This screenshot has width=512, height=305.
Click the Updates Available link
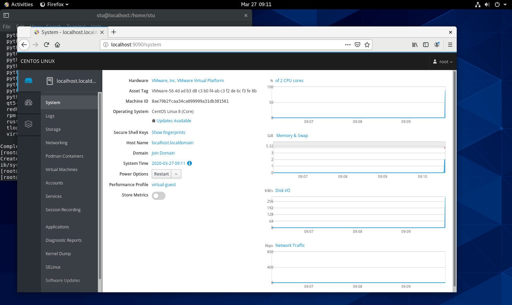[174, 121]
